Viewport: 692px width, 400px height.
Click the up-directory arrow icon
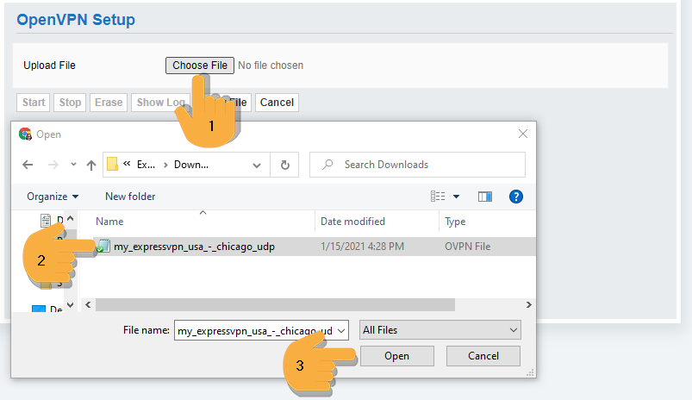point(92,165)
